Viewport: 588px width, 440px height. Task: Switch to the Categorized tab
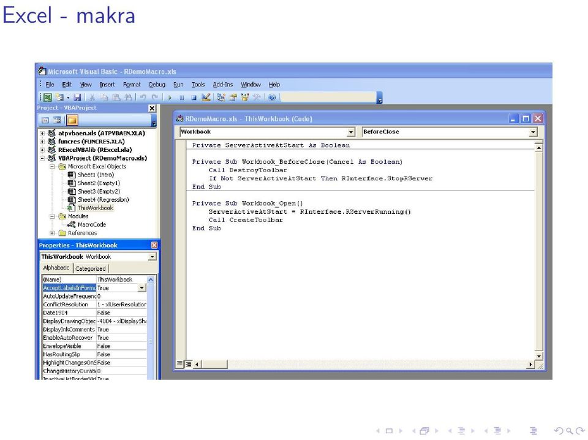pyautogui.click(x=91, y=268)
